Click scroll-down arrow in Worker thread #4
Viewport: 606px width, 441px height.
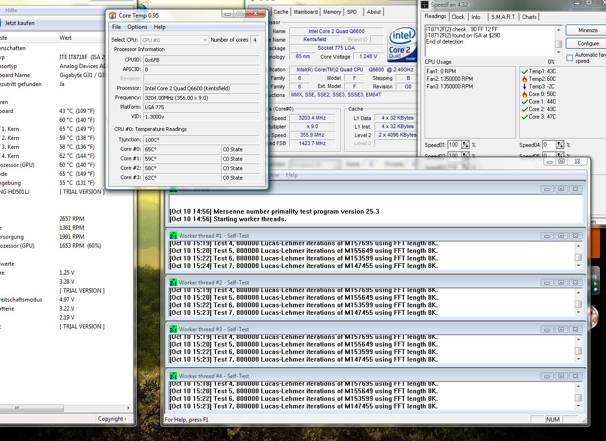click(578, 406)
